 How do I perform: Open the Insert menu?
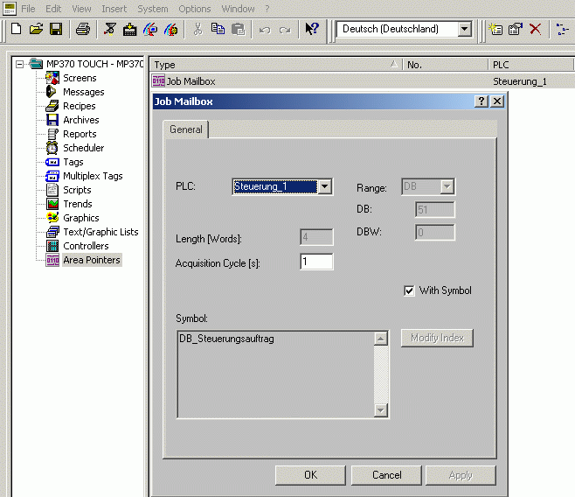(x=114, y=8)
